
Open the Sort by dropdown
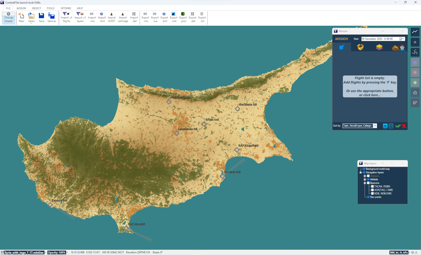point(375,126)
